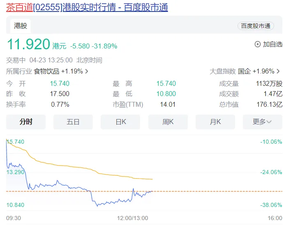Click the chart percent label -24.06%
Viewport: 293px width, 225px height.
[271, 172]
